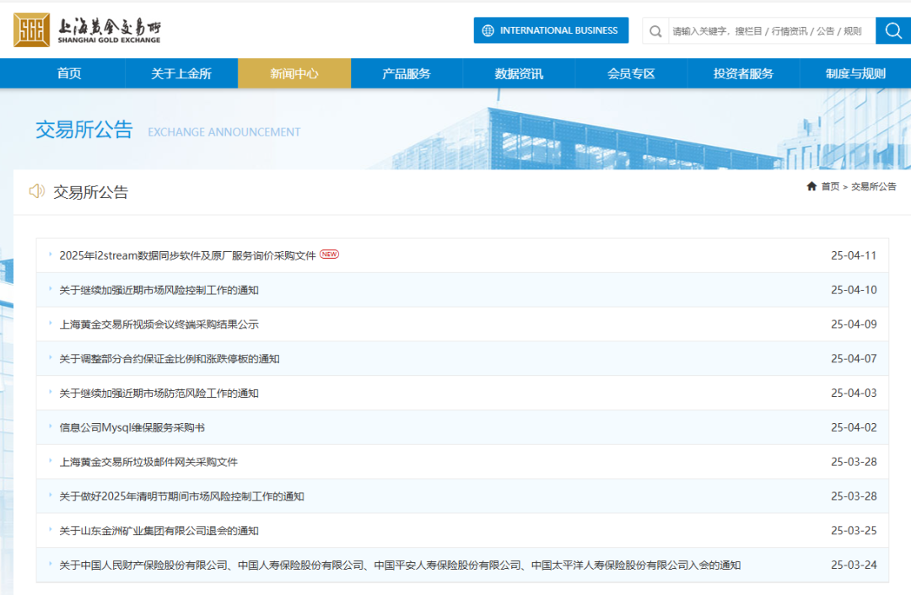This screenshot has height=595, width=911.
Task: Click the speaker icon beside 交易所公告 heading
Action: tap(36, 191)
